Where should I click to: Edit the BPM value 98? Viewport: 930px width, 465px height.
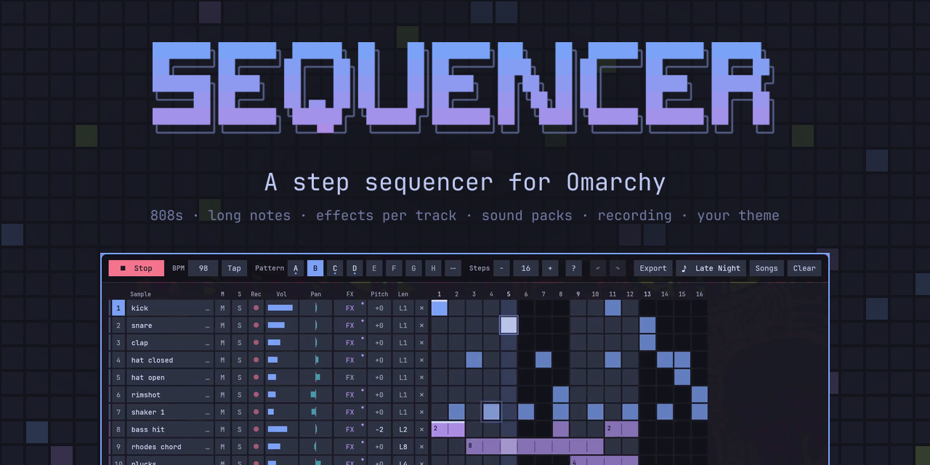[x=203, y=268]
